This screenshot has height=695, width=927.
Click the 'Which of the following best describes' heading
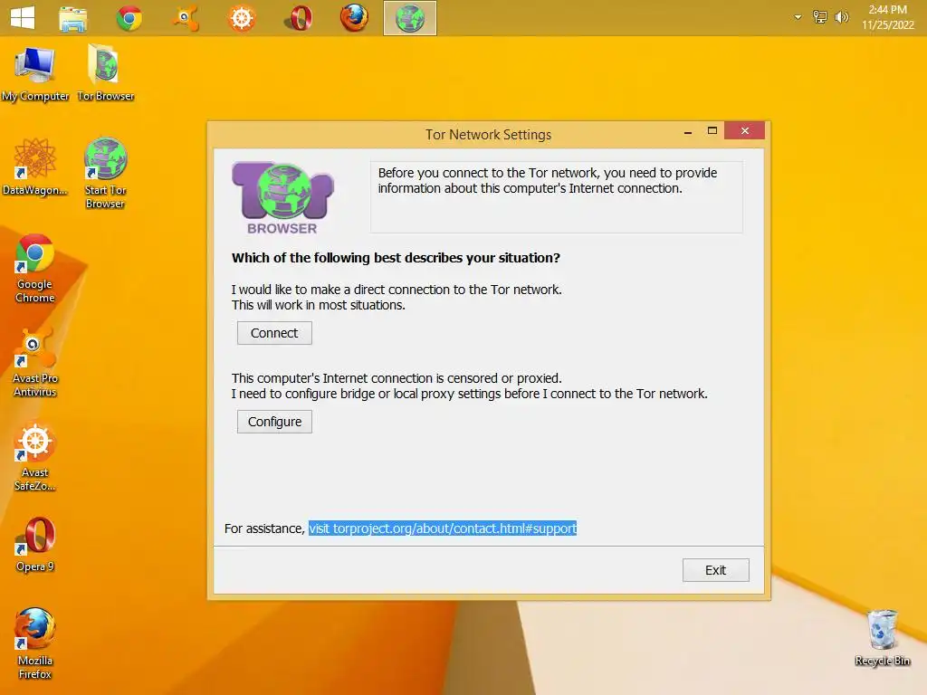pos(396,258)
